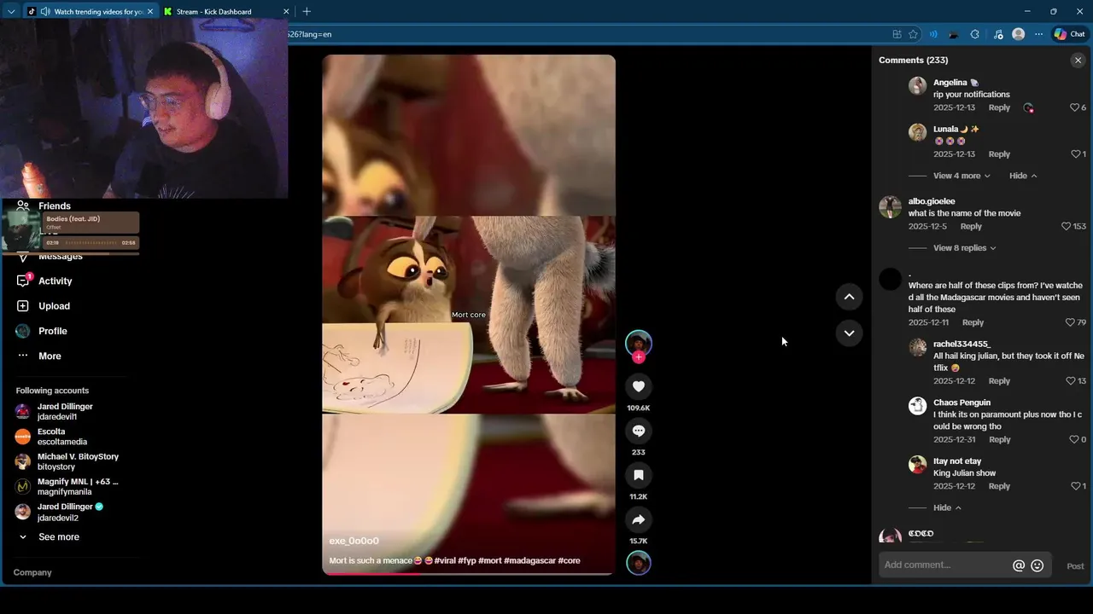The height and width of the screenshot is (614, 1093).
Task: Reply to Angelina's comment
Action: point(999,107)
